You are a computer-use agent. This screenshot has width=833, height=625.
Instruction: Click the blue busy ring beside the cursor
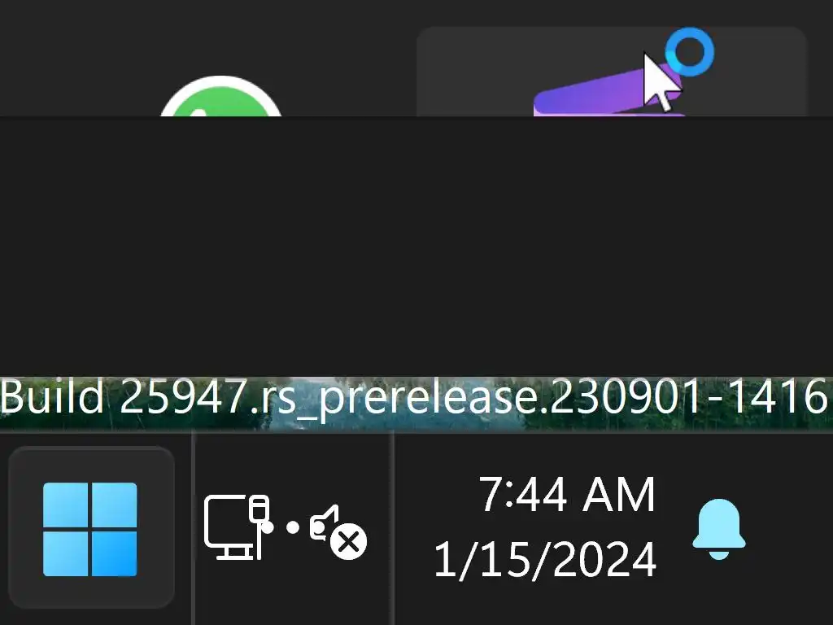690,52
